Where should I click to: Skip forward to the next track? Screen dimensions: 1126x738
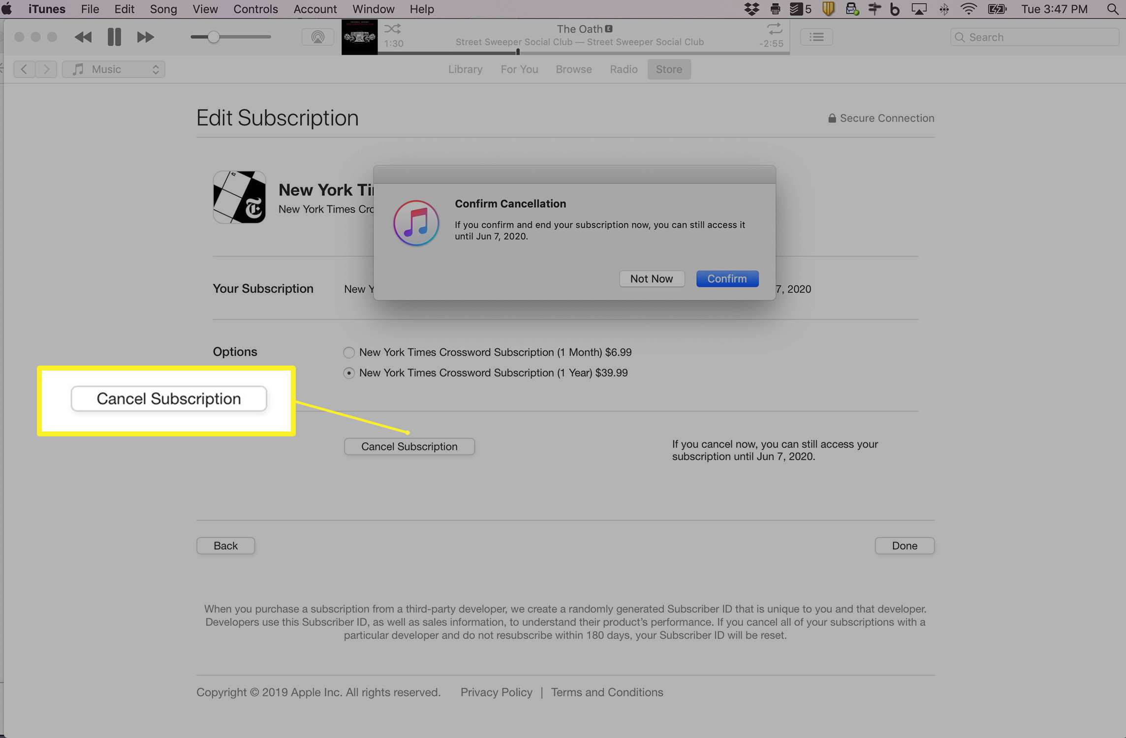tap(145, 37)
